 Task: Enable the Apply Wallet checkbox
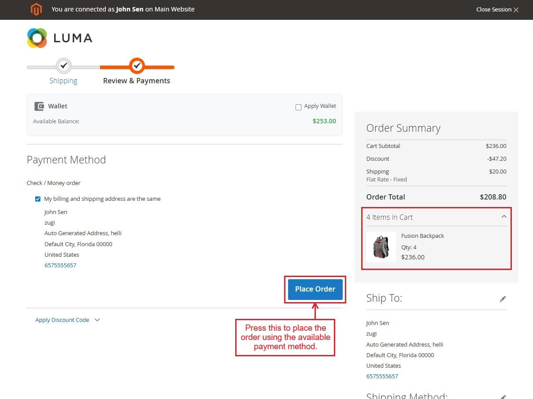298,107
